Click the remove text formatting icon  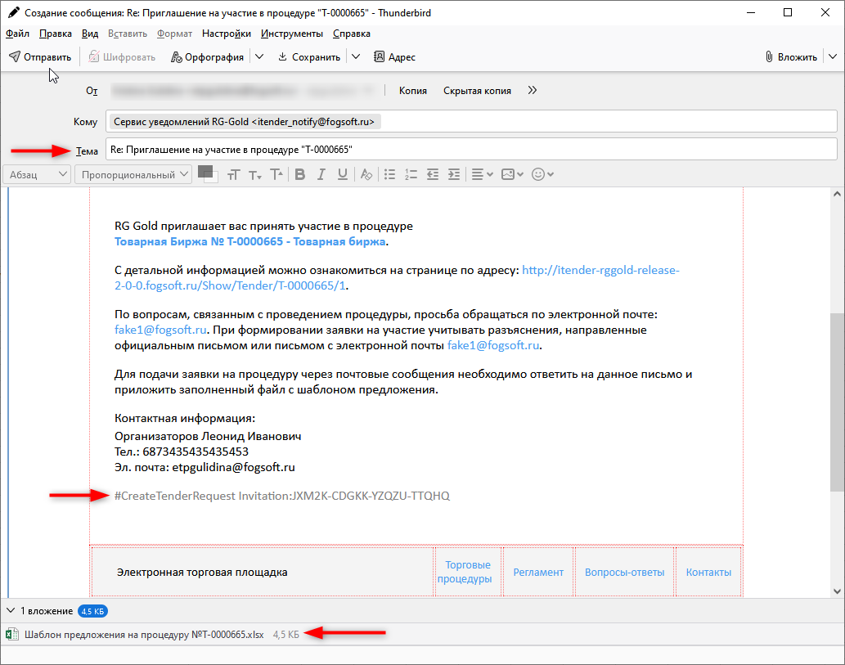366,174
